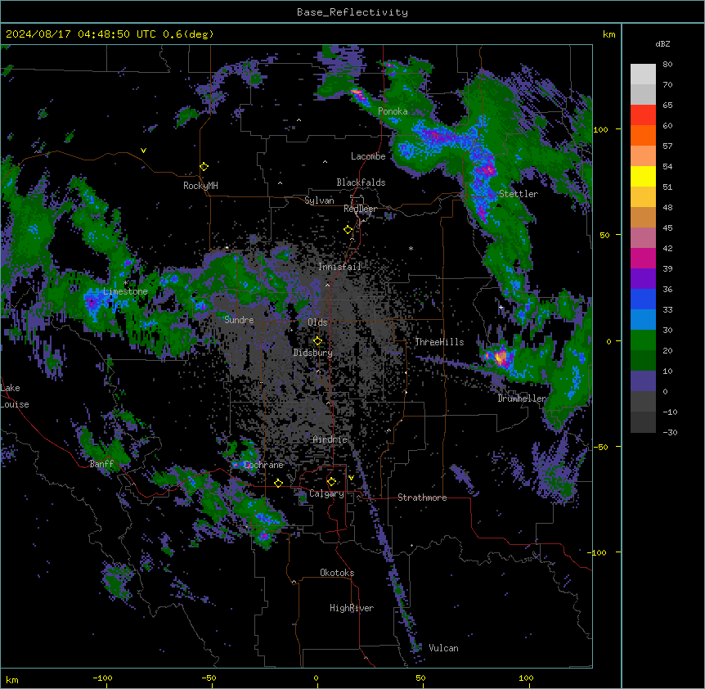Screen dimensions: 705x689
Task: Click the Stettler city label
Action: point(519,194)
